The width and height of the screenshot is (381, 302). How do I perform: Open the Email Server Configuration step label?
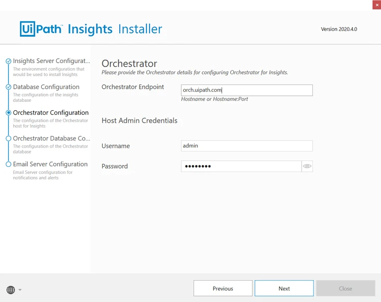coord(50,164)
